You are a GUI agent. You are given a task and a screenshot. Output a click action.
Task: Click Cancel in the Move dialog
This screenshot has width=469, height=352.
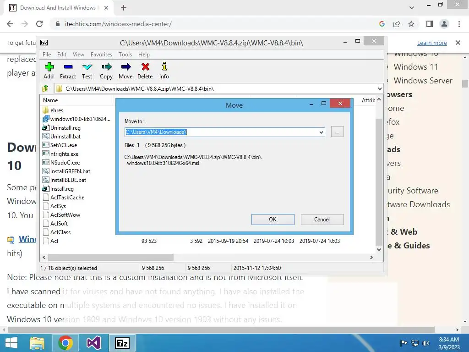pos(322,220)
